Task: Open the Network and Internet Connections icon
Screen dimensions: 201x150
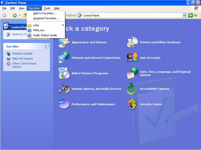Action: coord(64,58)
